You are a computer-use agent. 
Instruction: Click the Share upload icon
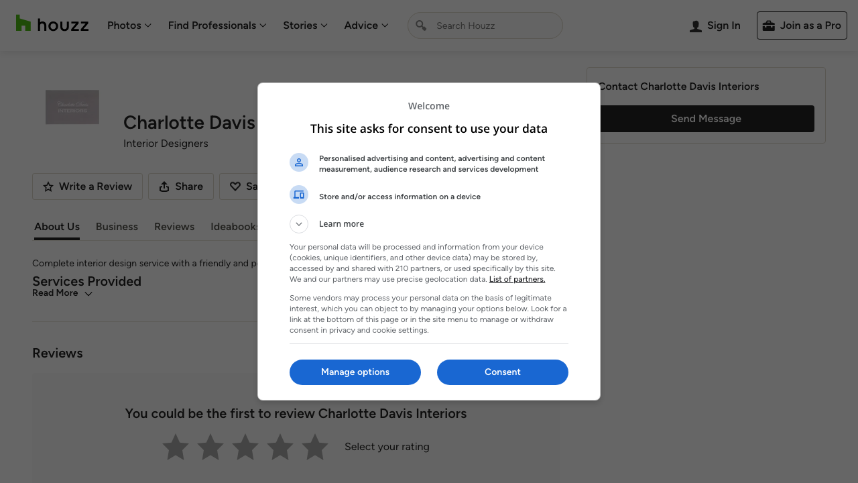pyautogui.click(x=164, y=187)
